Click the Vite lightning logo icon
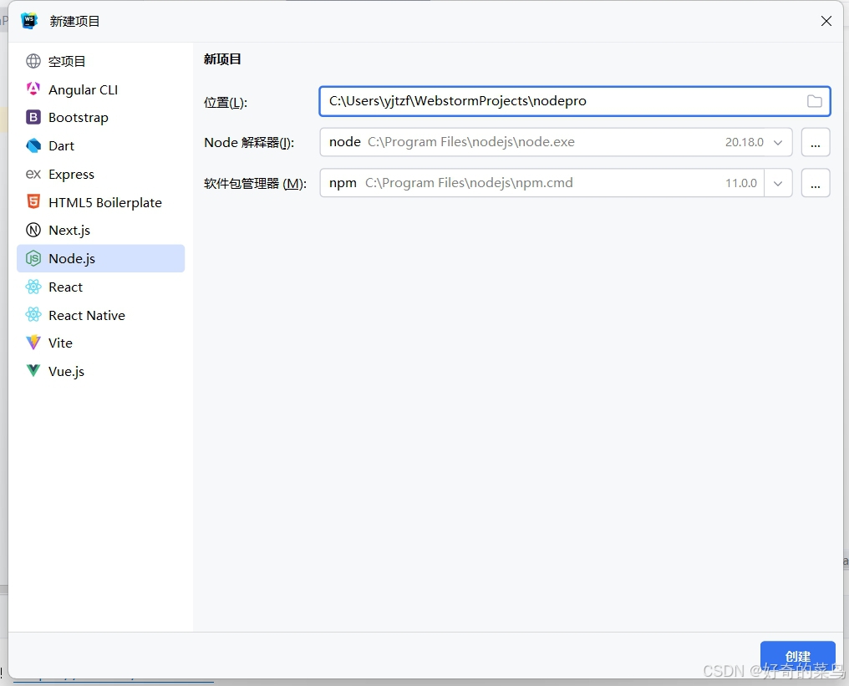The height and width of the screenshot is (686, 849). coord(33,343)
